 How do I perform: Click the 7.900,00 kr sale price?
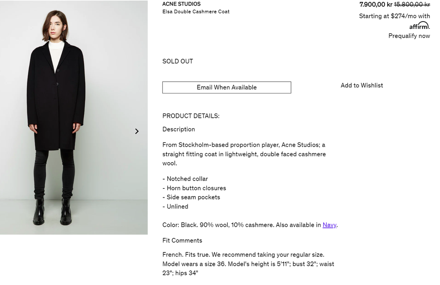point(375,5)
